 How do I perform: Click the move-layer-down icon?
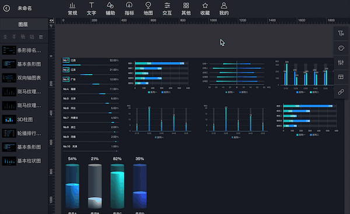pos(32,37)
